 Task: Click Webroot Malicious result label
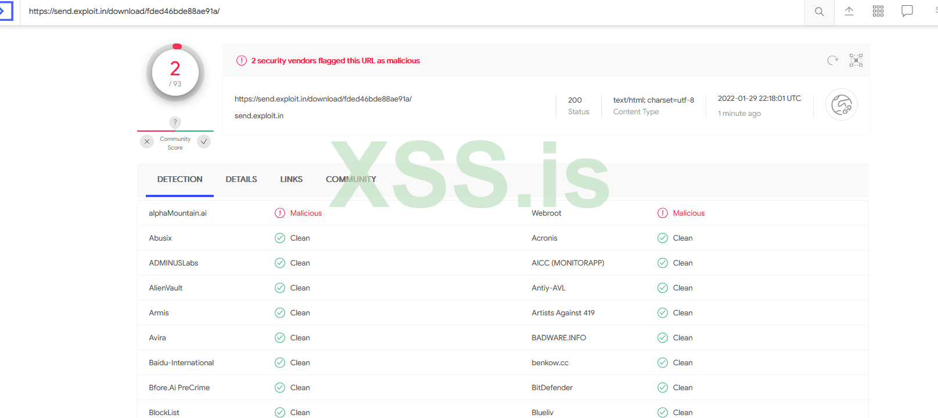[688, 213]
